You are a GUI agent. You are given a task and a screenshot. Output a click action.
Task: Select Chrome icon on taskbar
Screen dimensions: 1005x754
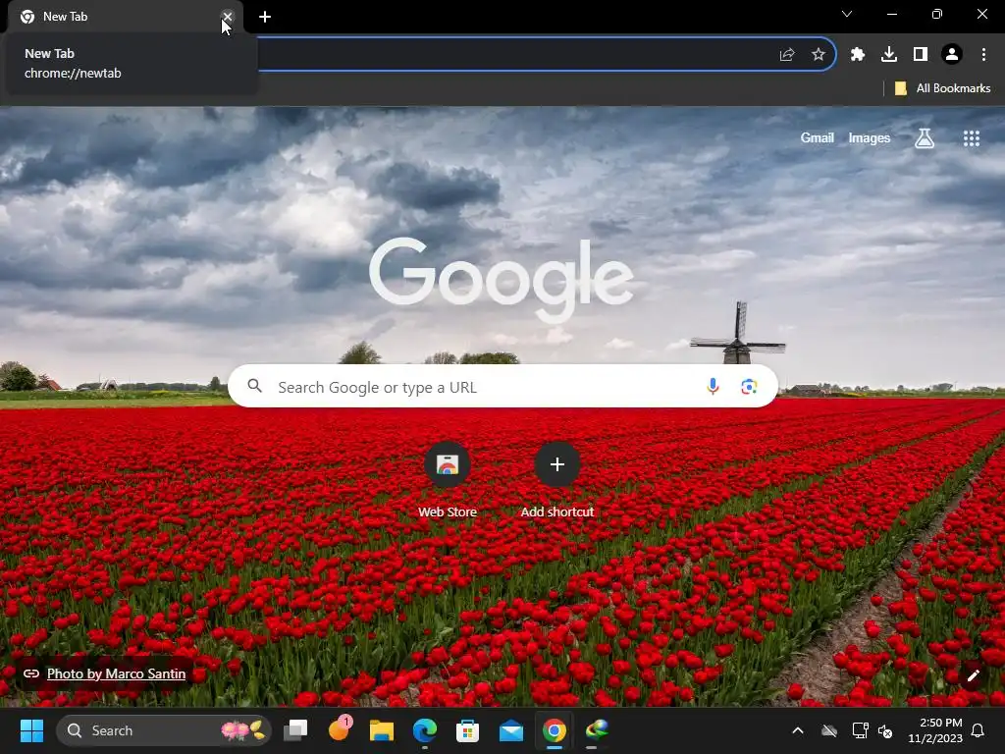pyautogui.click(x=555, y=730)
